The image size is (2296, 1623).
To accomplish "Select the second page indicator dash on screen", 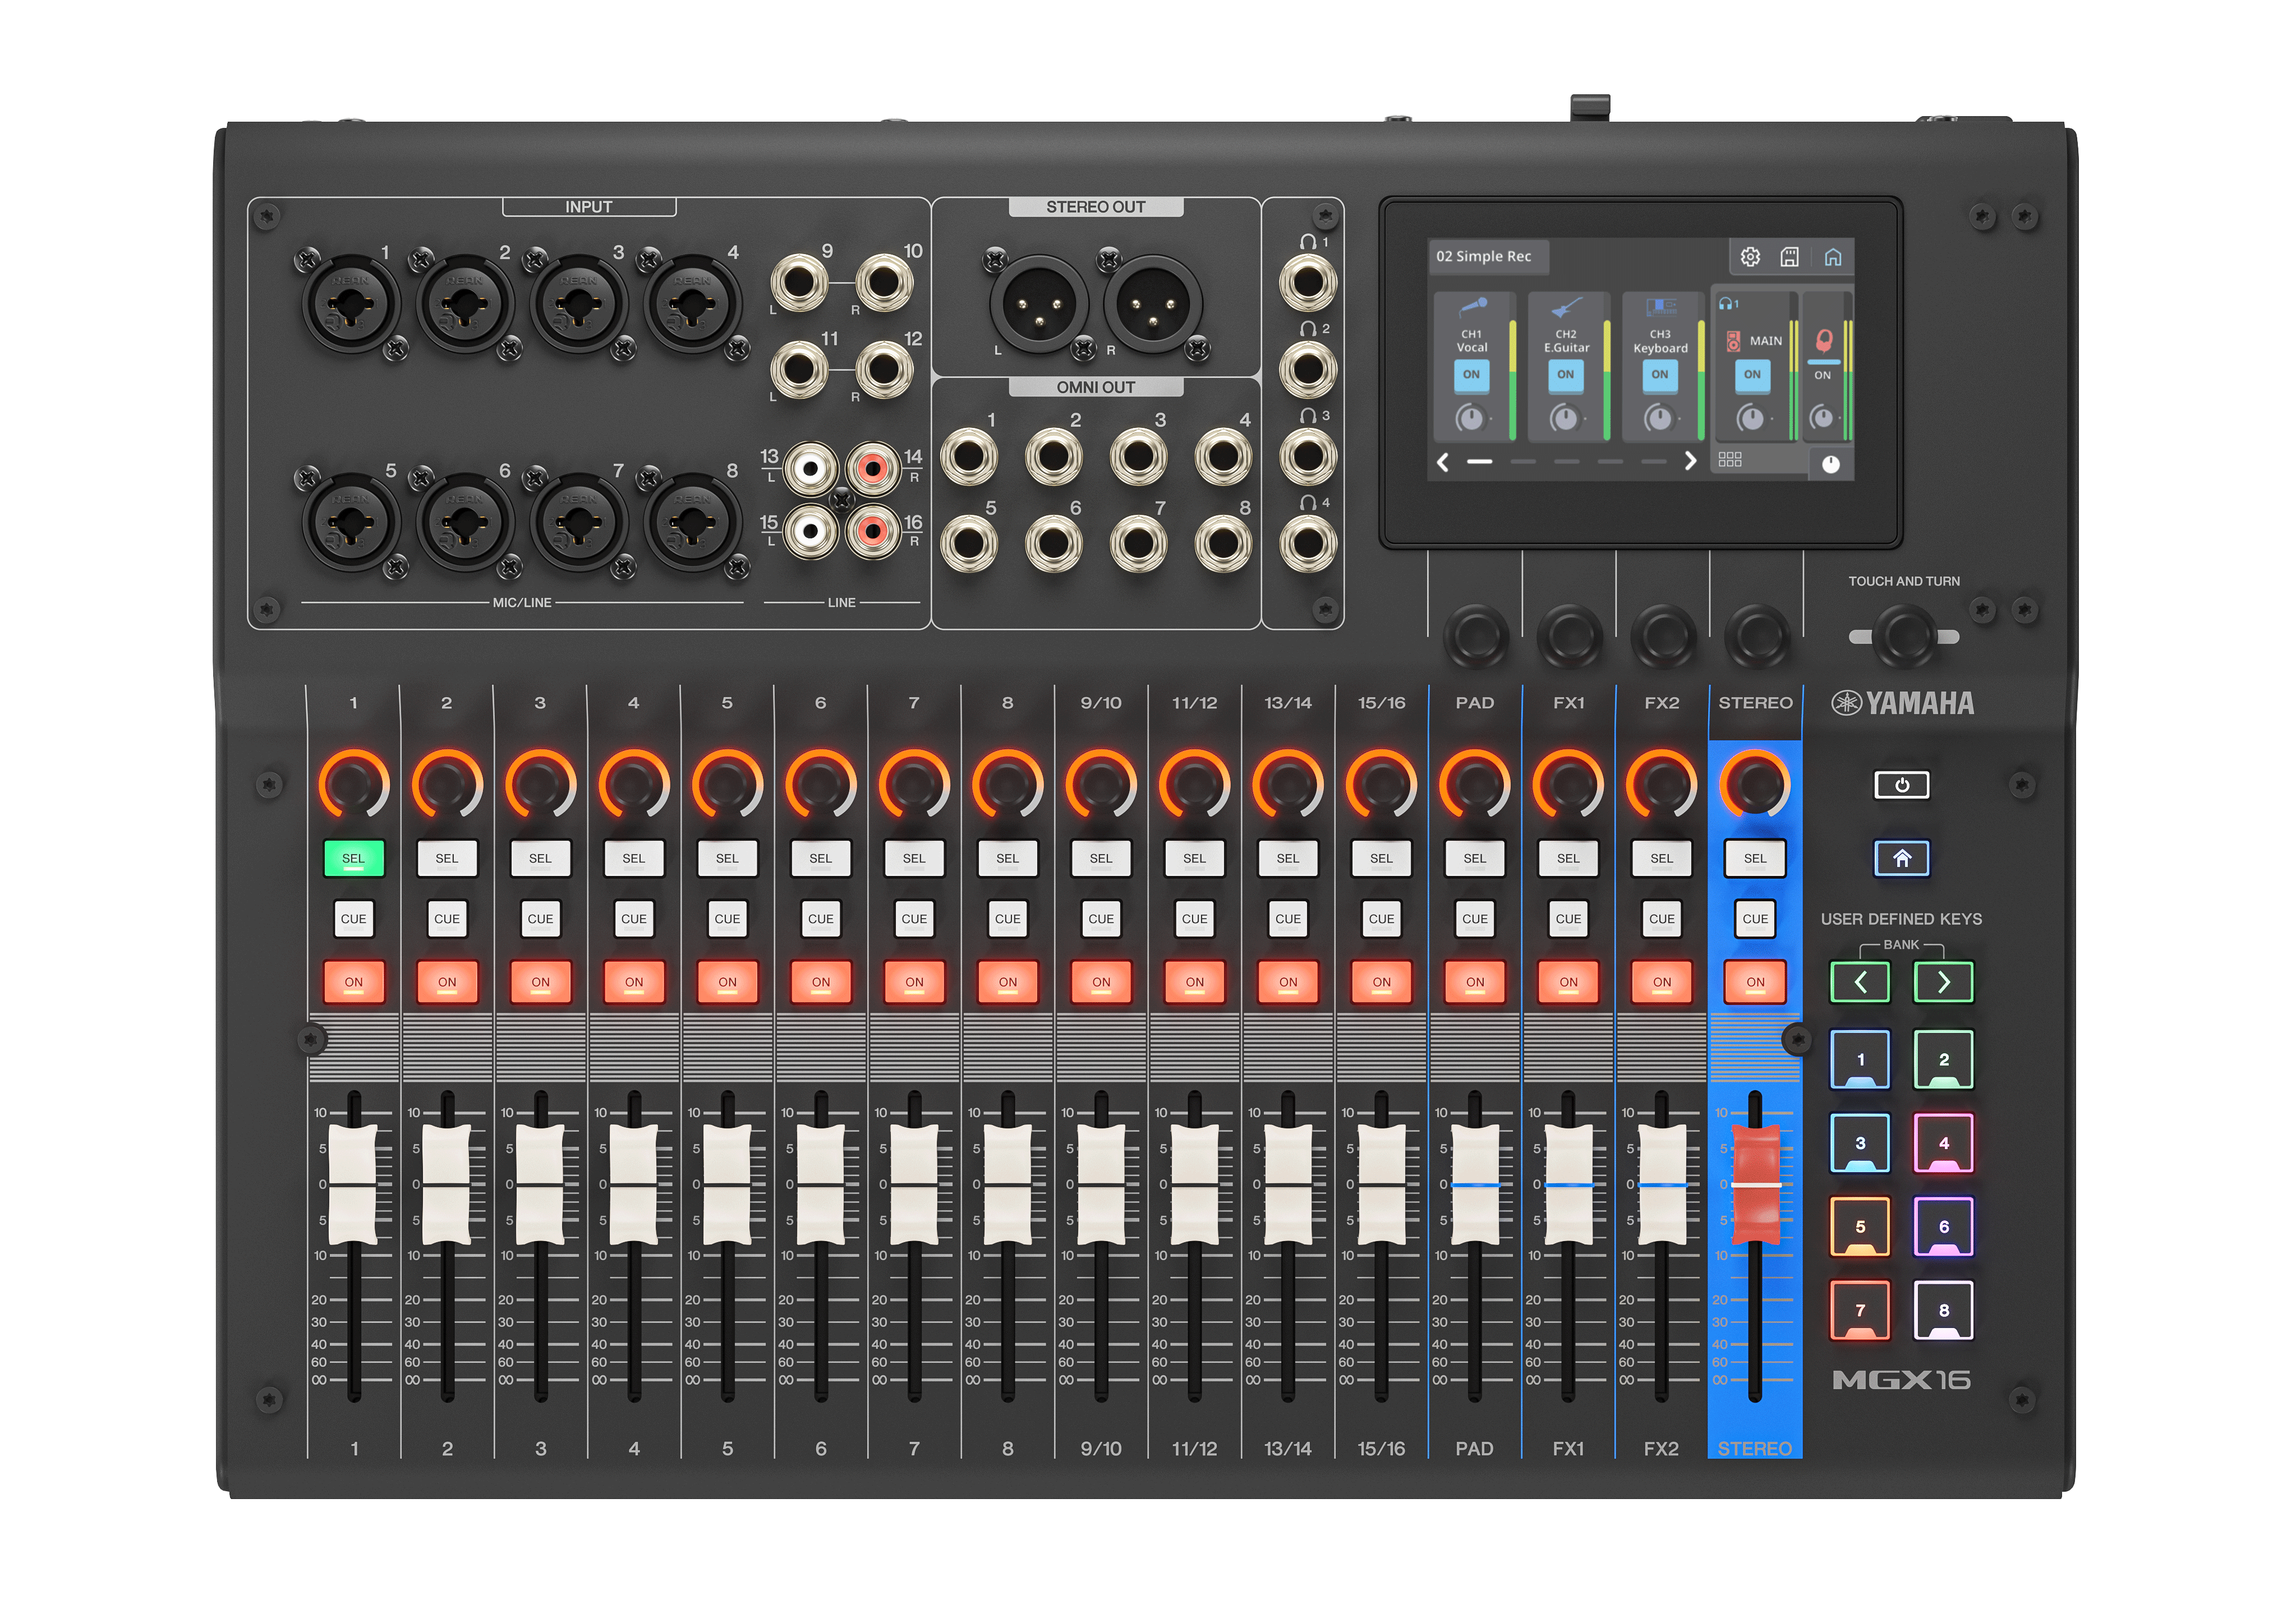I will [x=1523, y=462].
